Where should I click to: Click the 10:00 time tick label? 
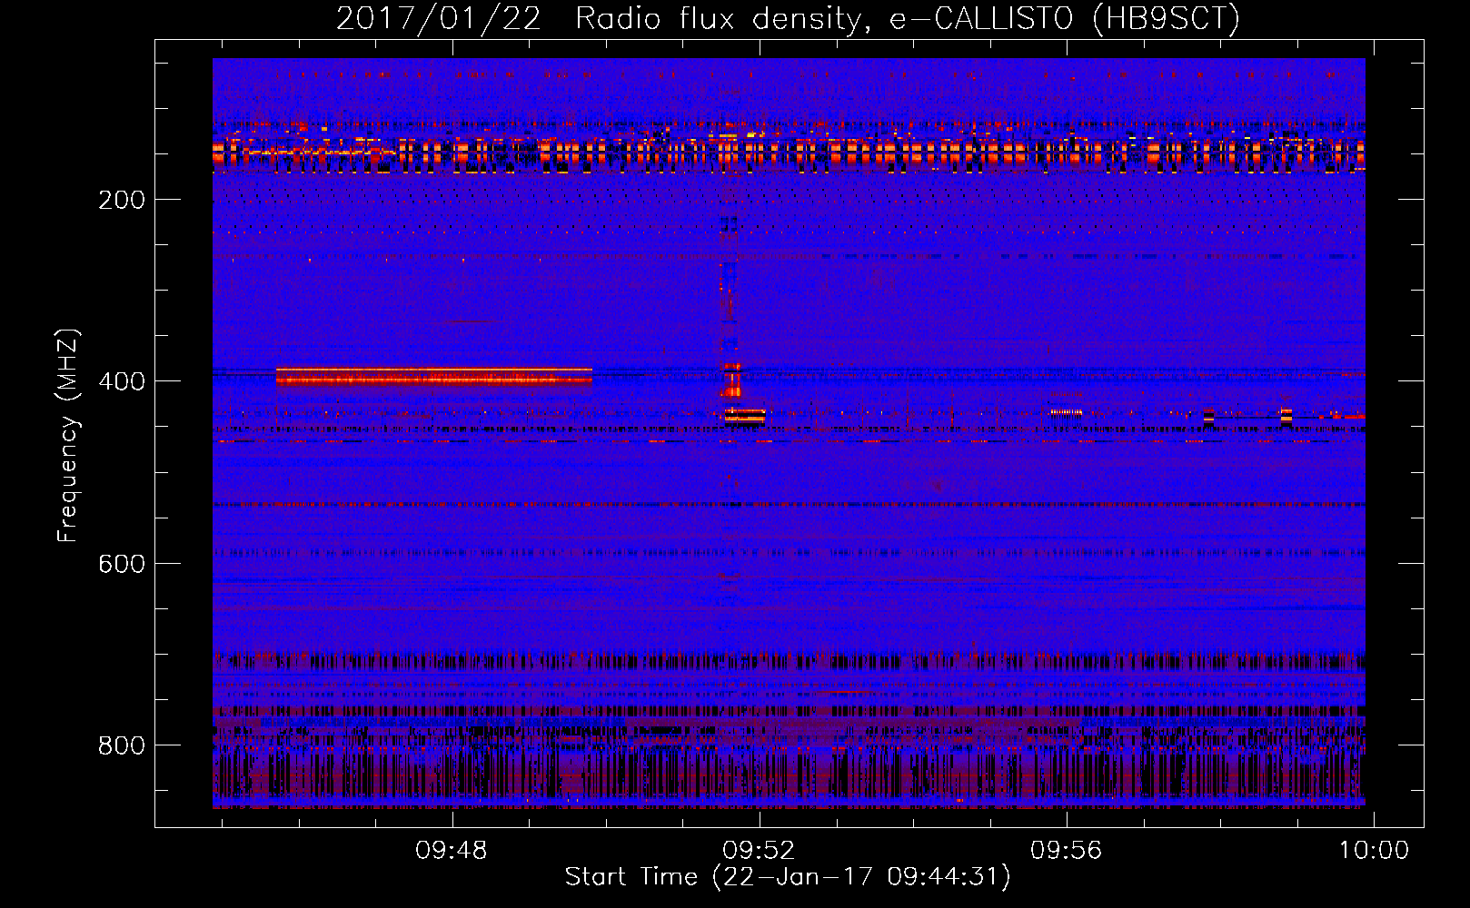pyautogui.click(x=1374, y=850)
